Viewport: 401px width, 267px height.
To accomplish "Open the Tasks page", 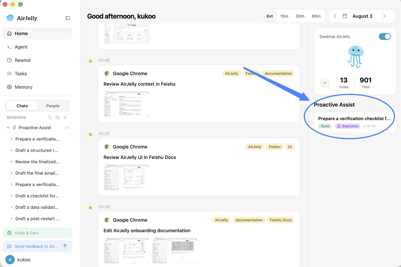I will [x=38, y=74].
